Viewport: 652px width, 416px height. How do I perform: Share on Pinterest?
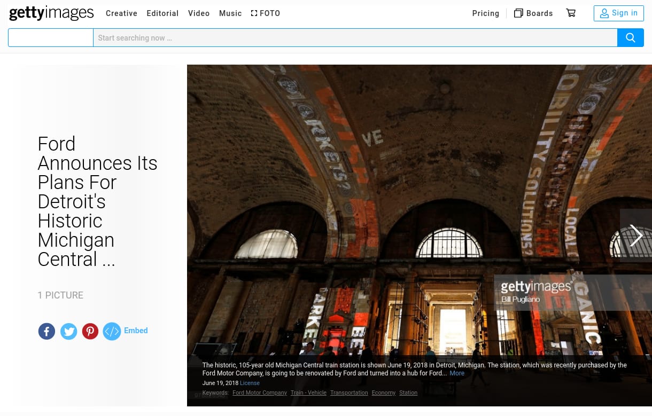tap(90, 331)
